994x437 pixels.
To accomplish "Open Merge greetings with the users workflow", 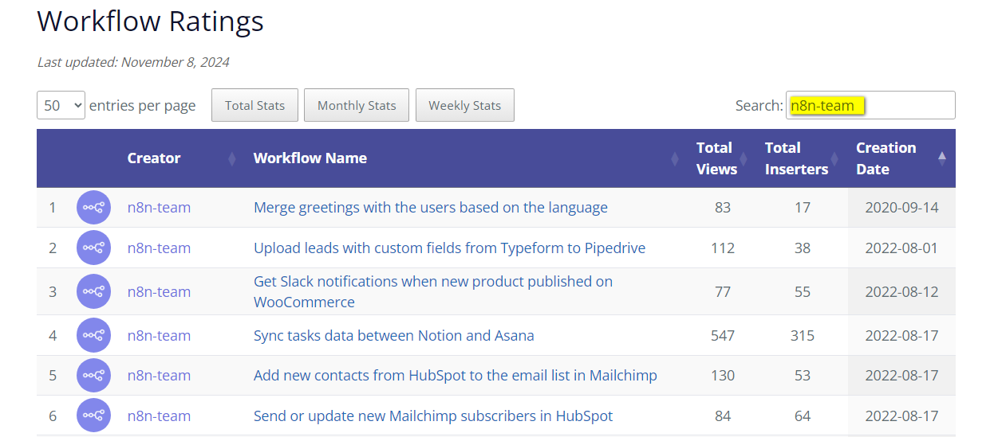I will (x=431, y=208).
